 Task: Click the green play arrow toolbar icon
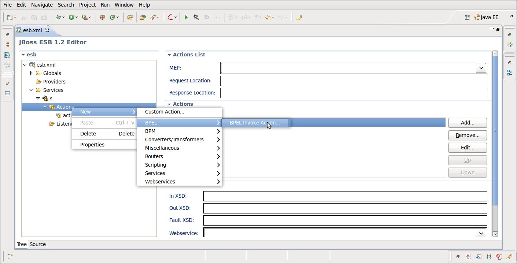tap(186, 17)
